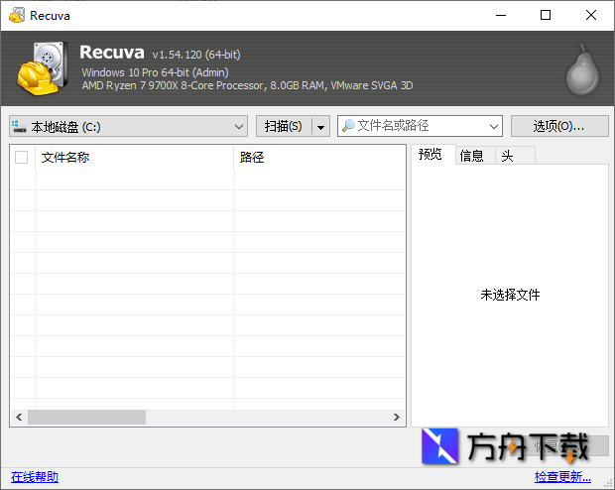The image size is (615, 490).
Task: Focus the 文件名或路径 search input field
Action: click(420, 126)
